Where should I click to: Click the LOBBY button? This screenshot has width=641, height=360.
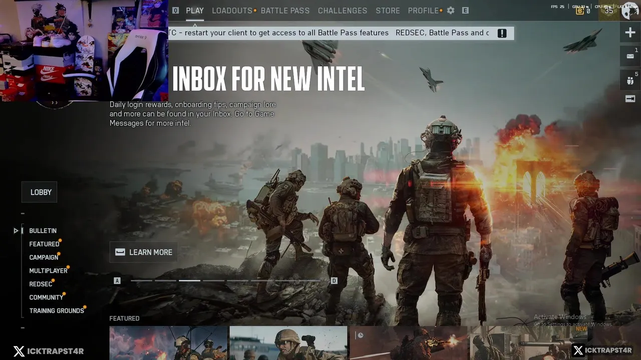coord(39,192)
